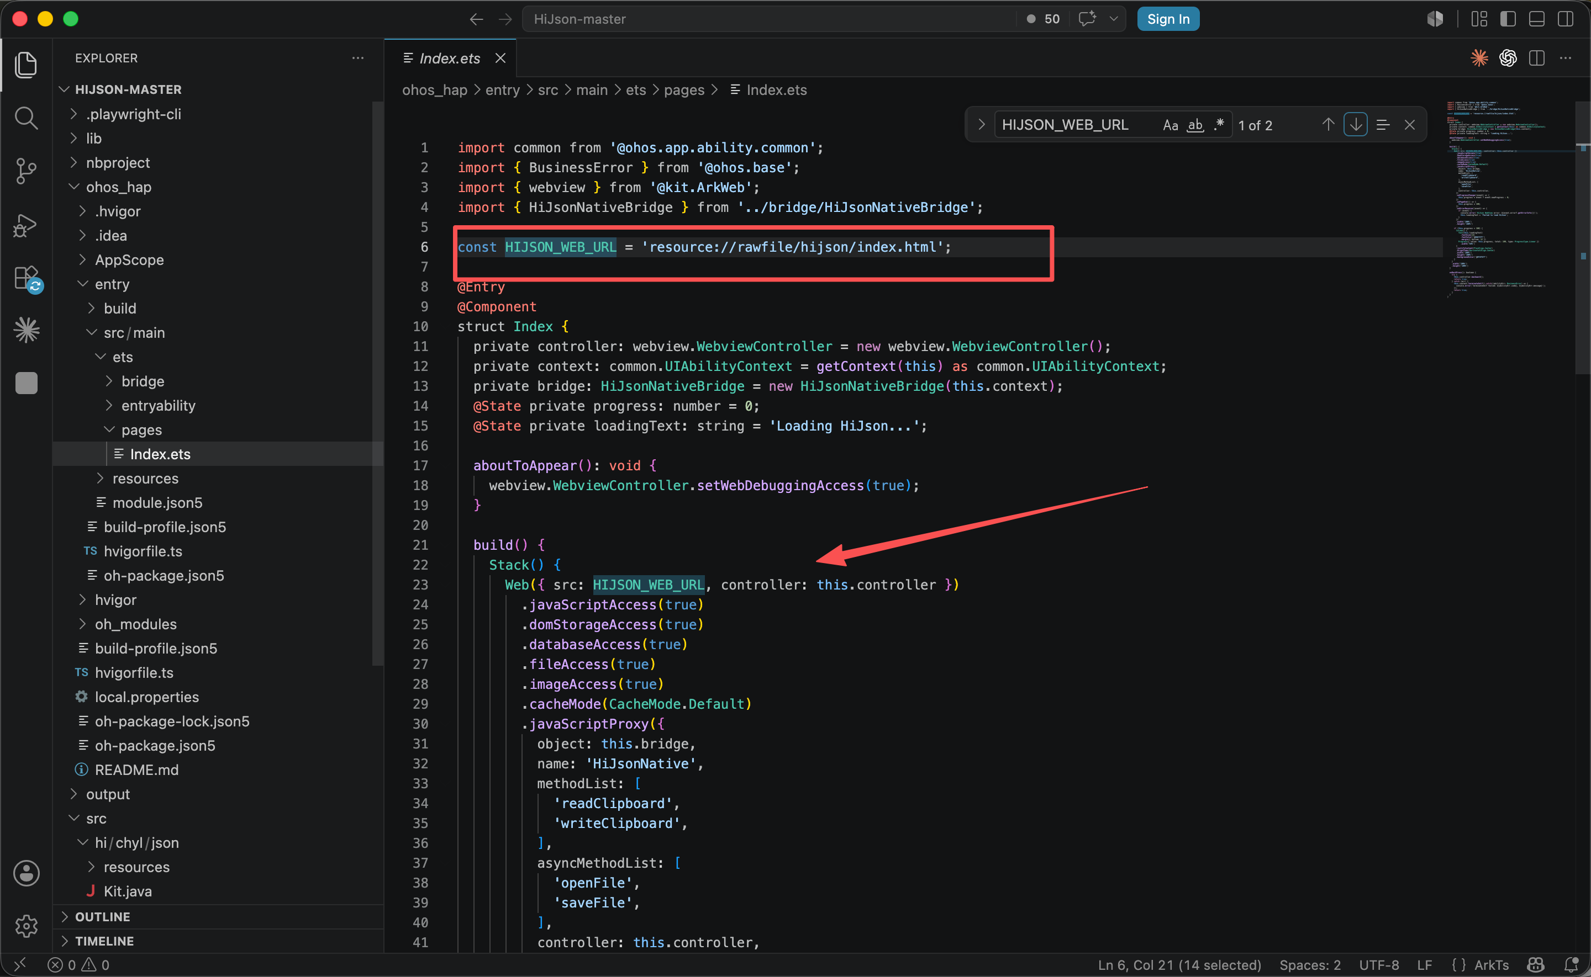
Task: Open Explorer views and more actions menu
Action: (x=357, y=58)
